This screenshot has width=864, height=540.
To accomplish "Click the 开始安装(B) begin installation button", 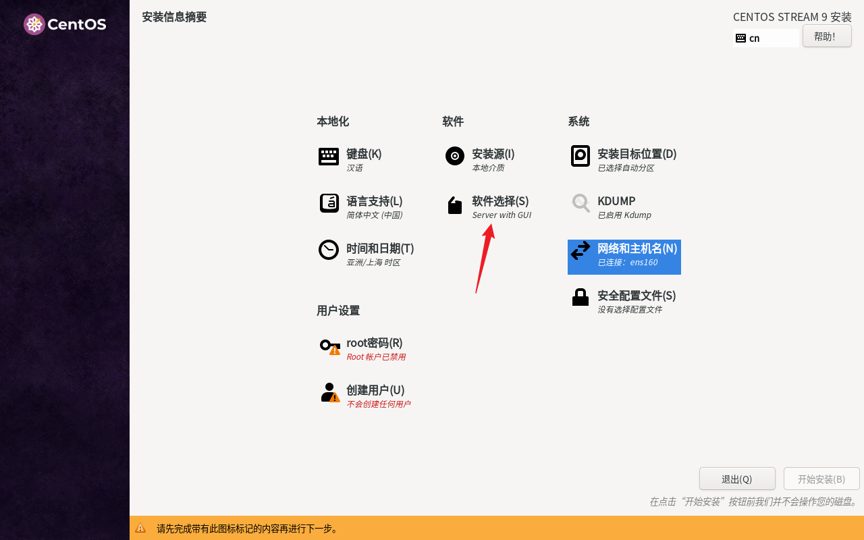I will tap(821, 479).
